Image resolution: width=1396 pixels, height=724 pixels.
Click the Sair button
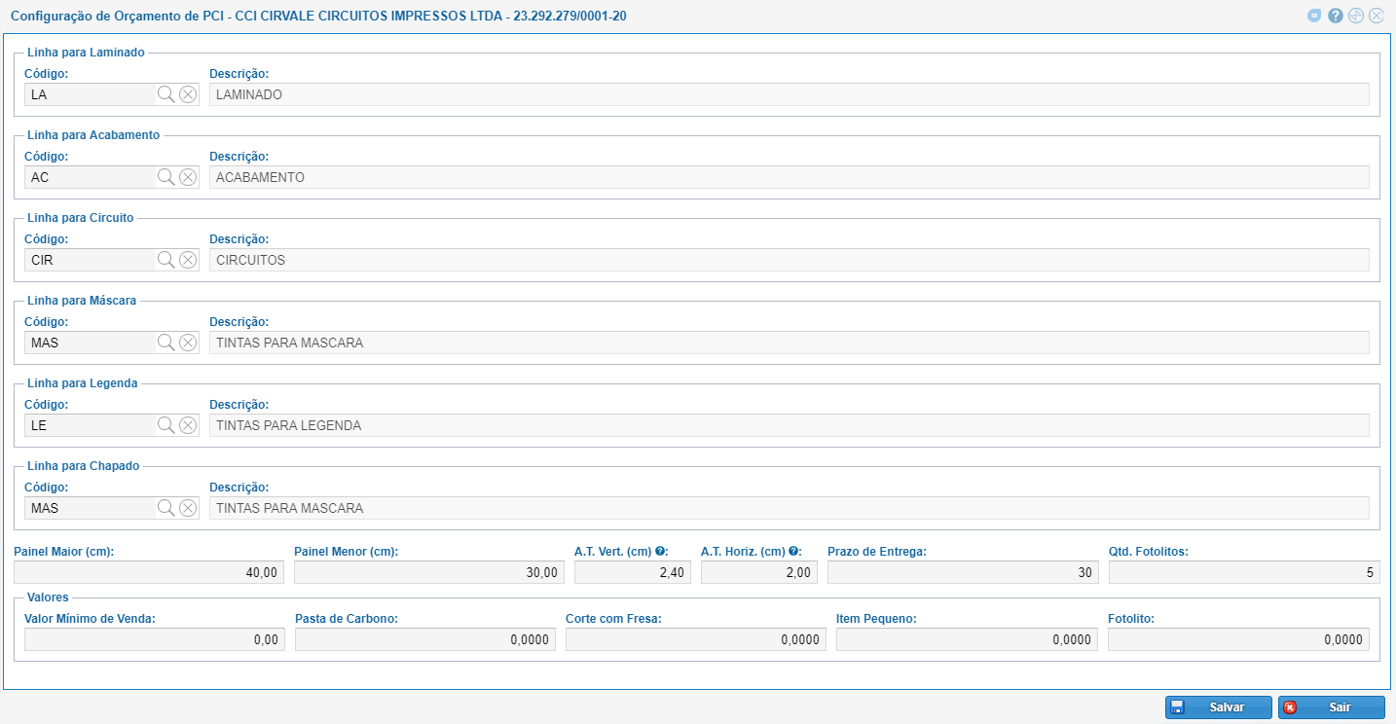pyautogui.click(x=1332, y=707)
